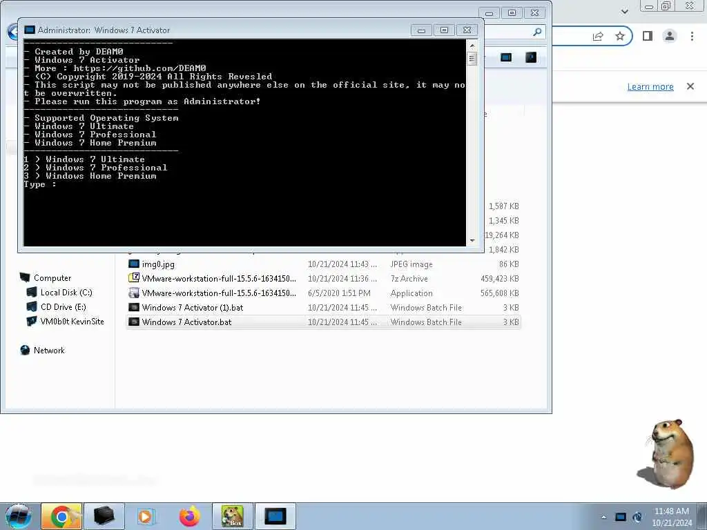The height and width of the screenshot is (530, 707).
Task: Open the black folder icon on taskbar
Action: click(104, 516)
